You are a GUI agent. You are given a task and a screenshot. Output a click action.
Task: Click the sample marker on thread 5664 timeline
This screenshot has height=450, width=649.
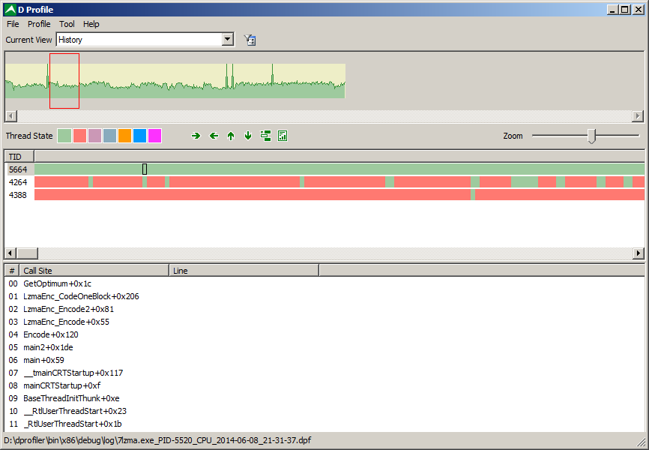[x=145, y=169]
